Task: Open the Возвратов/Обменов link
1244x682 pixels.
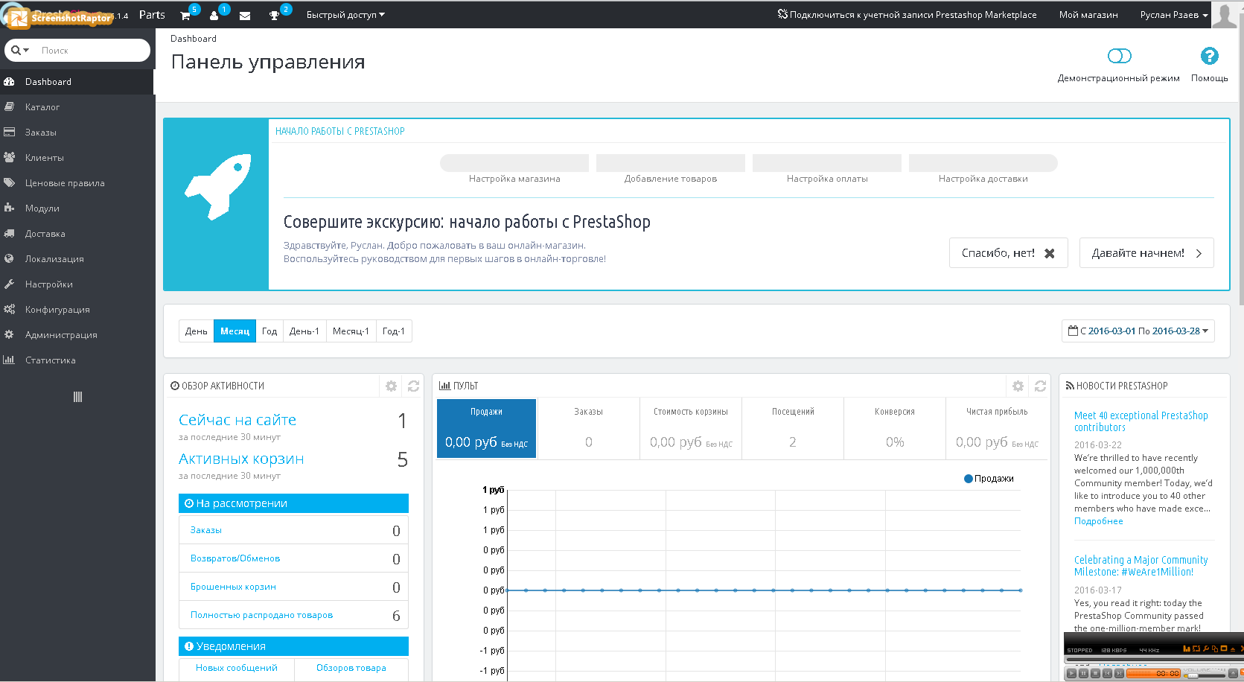Action: tap(235, 558)
